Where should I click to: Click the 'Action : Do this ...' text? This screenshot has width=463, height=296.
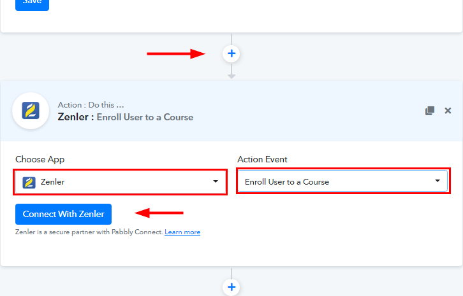(x=91, y=105)
